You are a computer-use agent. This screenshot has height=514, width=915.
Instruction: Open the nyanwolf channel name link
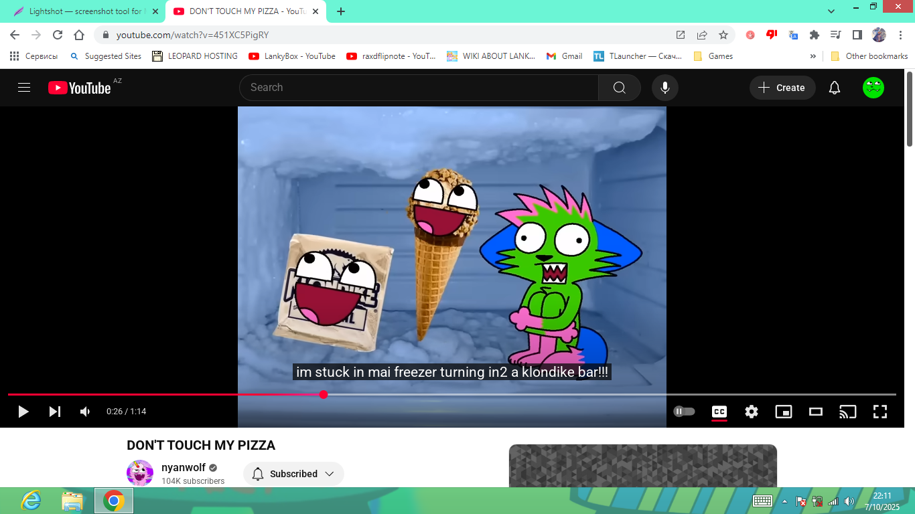pos(184,468)
